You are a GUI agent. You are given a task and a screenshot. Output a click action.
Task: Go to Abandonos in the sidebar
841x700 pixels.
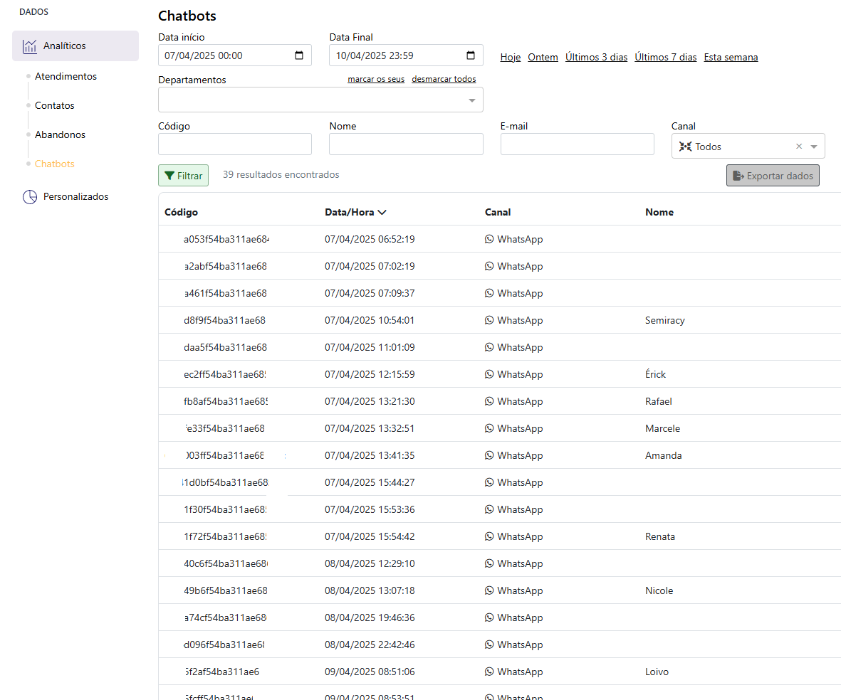click(60, 134)
